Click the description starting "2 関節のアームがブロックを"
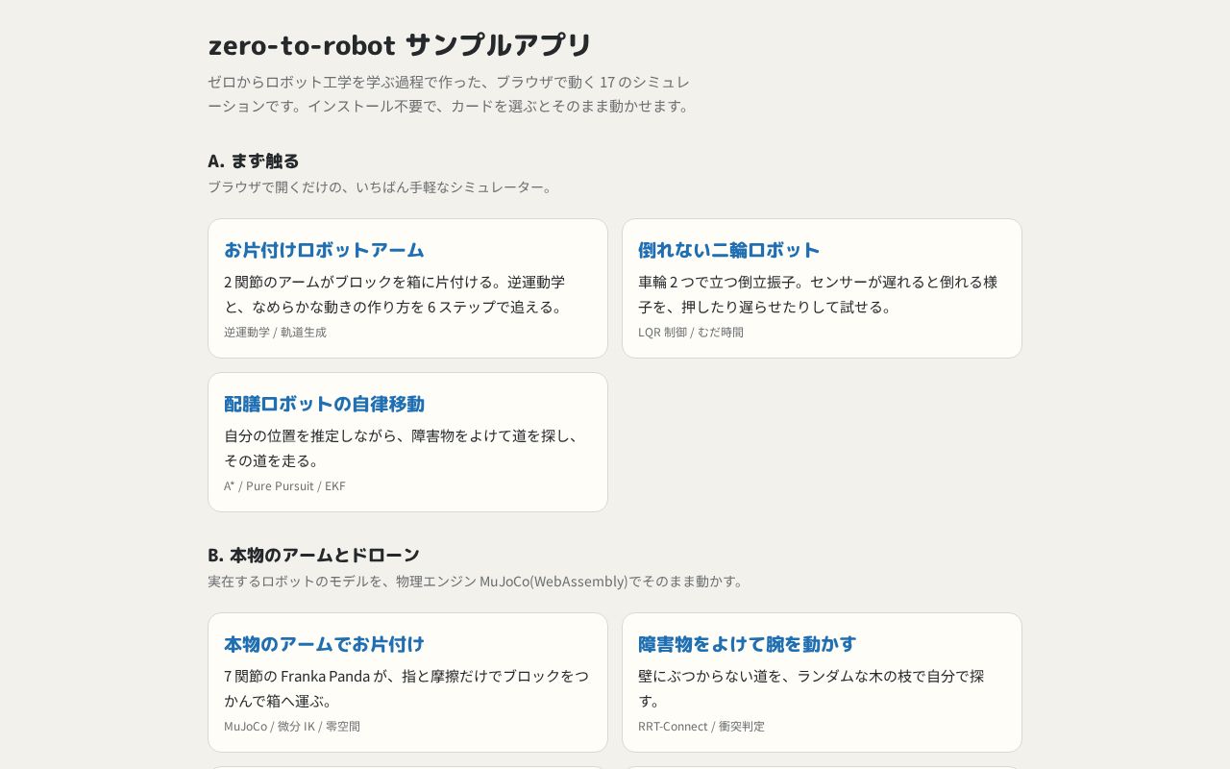 point(395,294)
